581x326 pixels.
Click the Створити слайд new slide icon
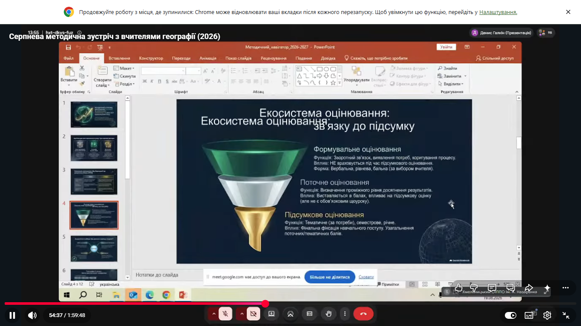102,71
